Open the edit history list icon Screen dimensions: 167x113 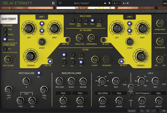coord(148,111)
